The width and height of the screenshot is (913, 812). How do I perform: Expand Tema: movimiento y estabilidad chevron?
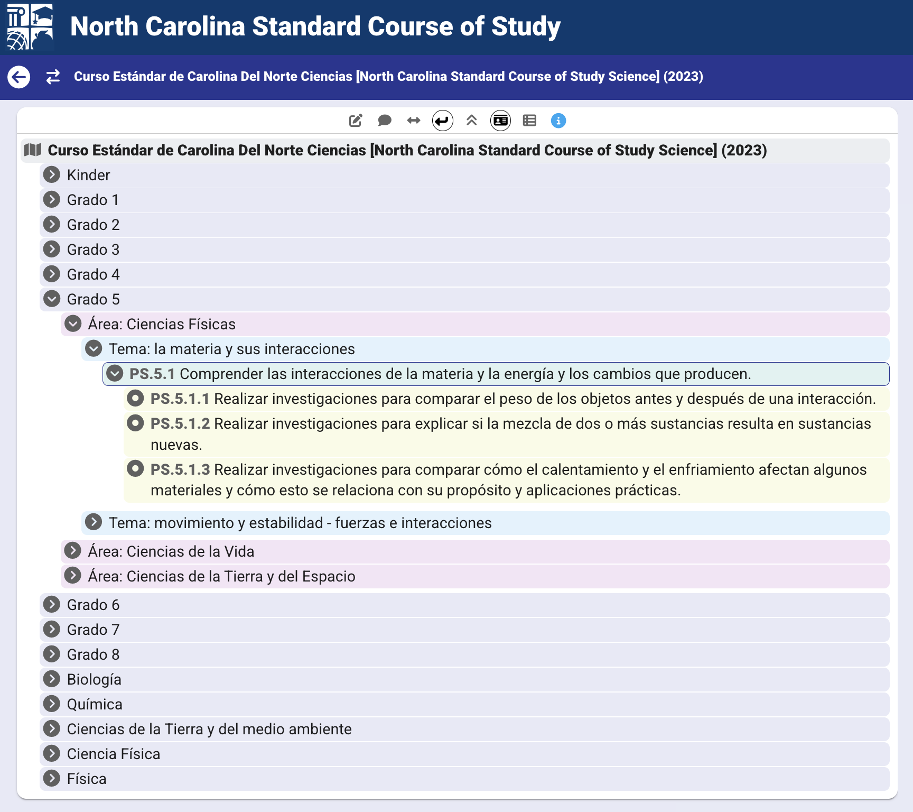(x=94, y=522)
